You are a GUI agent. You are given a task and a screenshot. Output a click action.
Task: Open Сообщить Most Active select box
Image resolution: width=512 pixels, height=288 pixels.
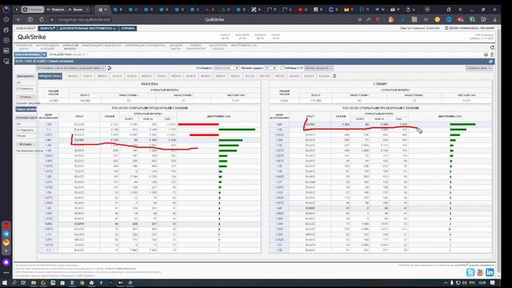click(226, 68)
